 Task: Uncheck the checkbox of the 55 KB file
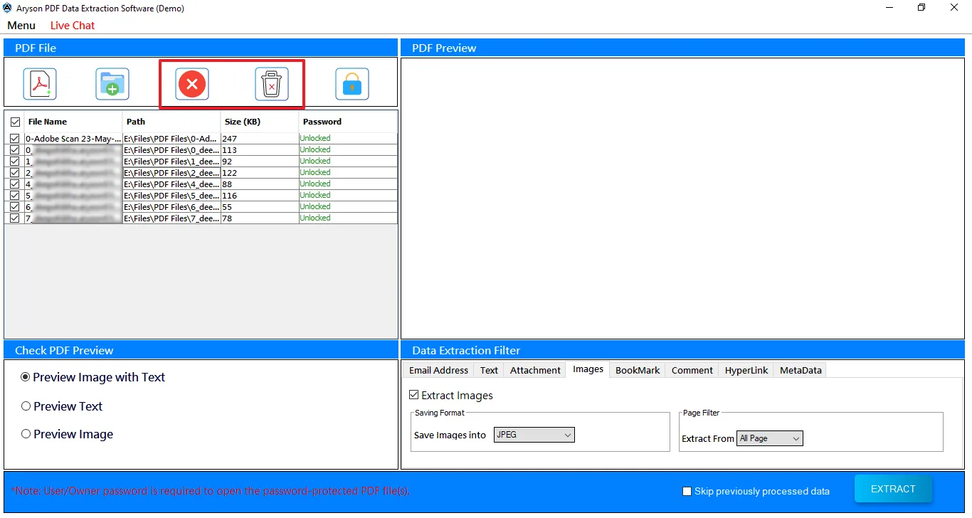[x=15, y=207]
